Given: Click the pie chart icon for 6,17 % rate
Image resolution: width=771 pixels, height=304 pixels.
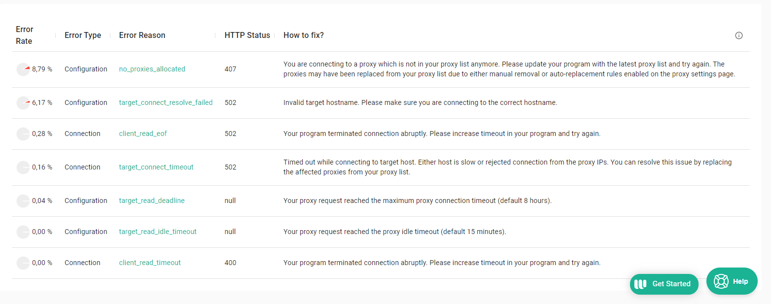Looking at the screenshot, I should (23, 103).
